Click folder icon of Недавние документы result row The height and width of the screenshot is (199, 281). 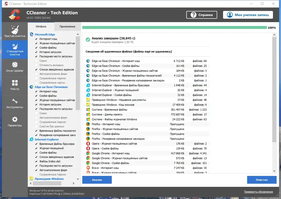tap(88, 100)
